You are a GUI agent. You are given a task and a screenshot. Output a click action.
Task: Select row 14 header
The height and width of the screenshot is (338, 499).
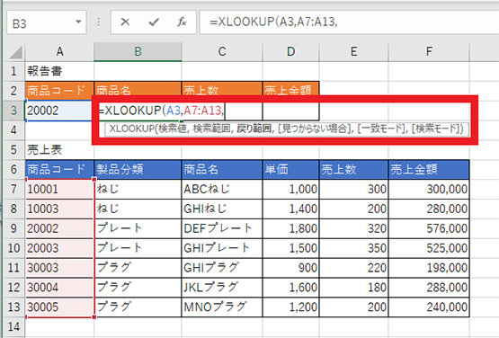tap(13, 326)
